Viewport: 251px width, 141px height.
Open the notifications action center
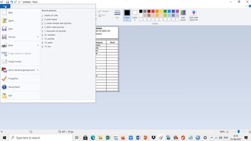click(246, 137)
